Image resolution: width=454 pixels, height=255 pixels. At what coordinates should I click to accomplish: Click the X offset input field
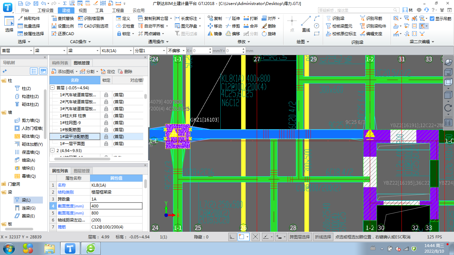coord(202,50)
